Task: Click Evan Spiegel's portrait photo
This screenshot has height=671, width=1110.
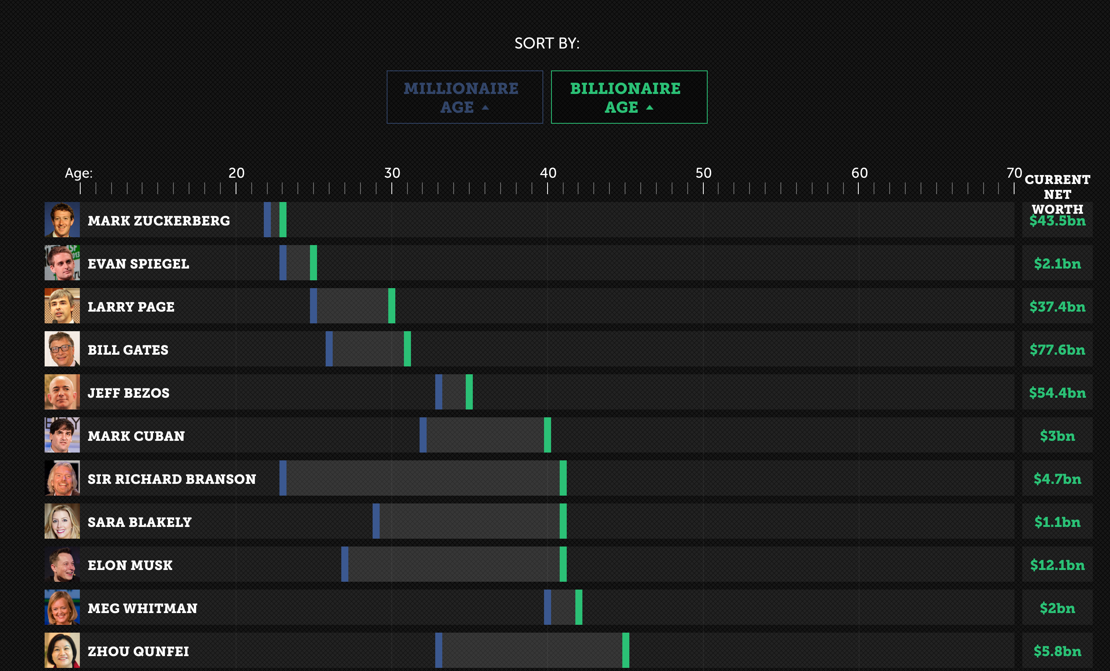Action: pyautogui.click(x=62, y=263)
